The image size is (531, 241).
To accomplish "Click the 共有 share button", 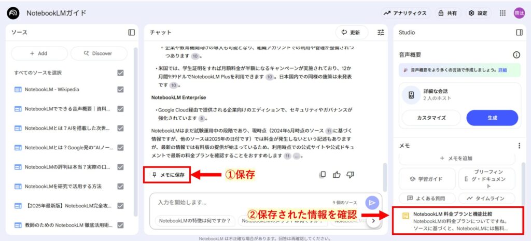I will coord(448,13).
